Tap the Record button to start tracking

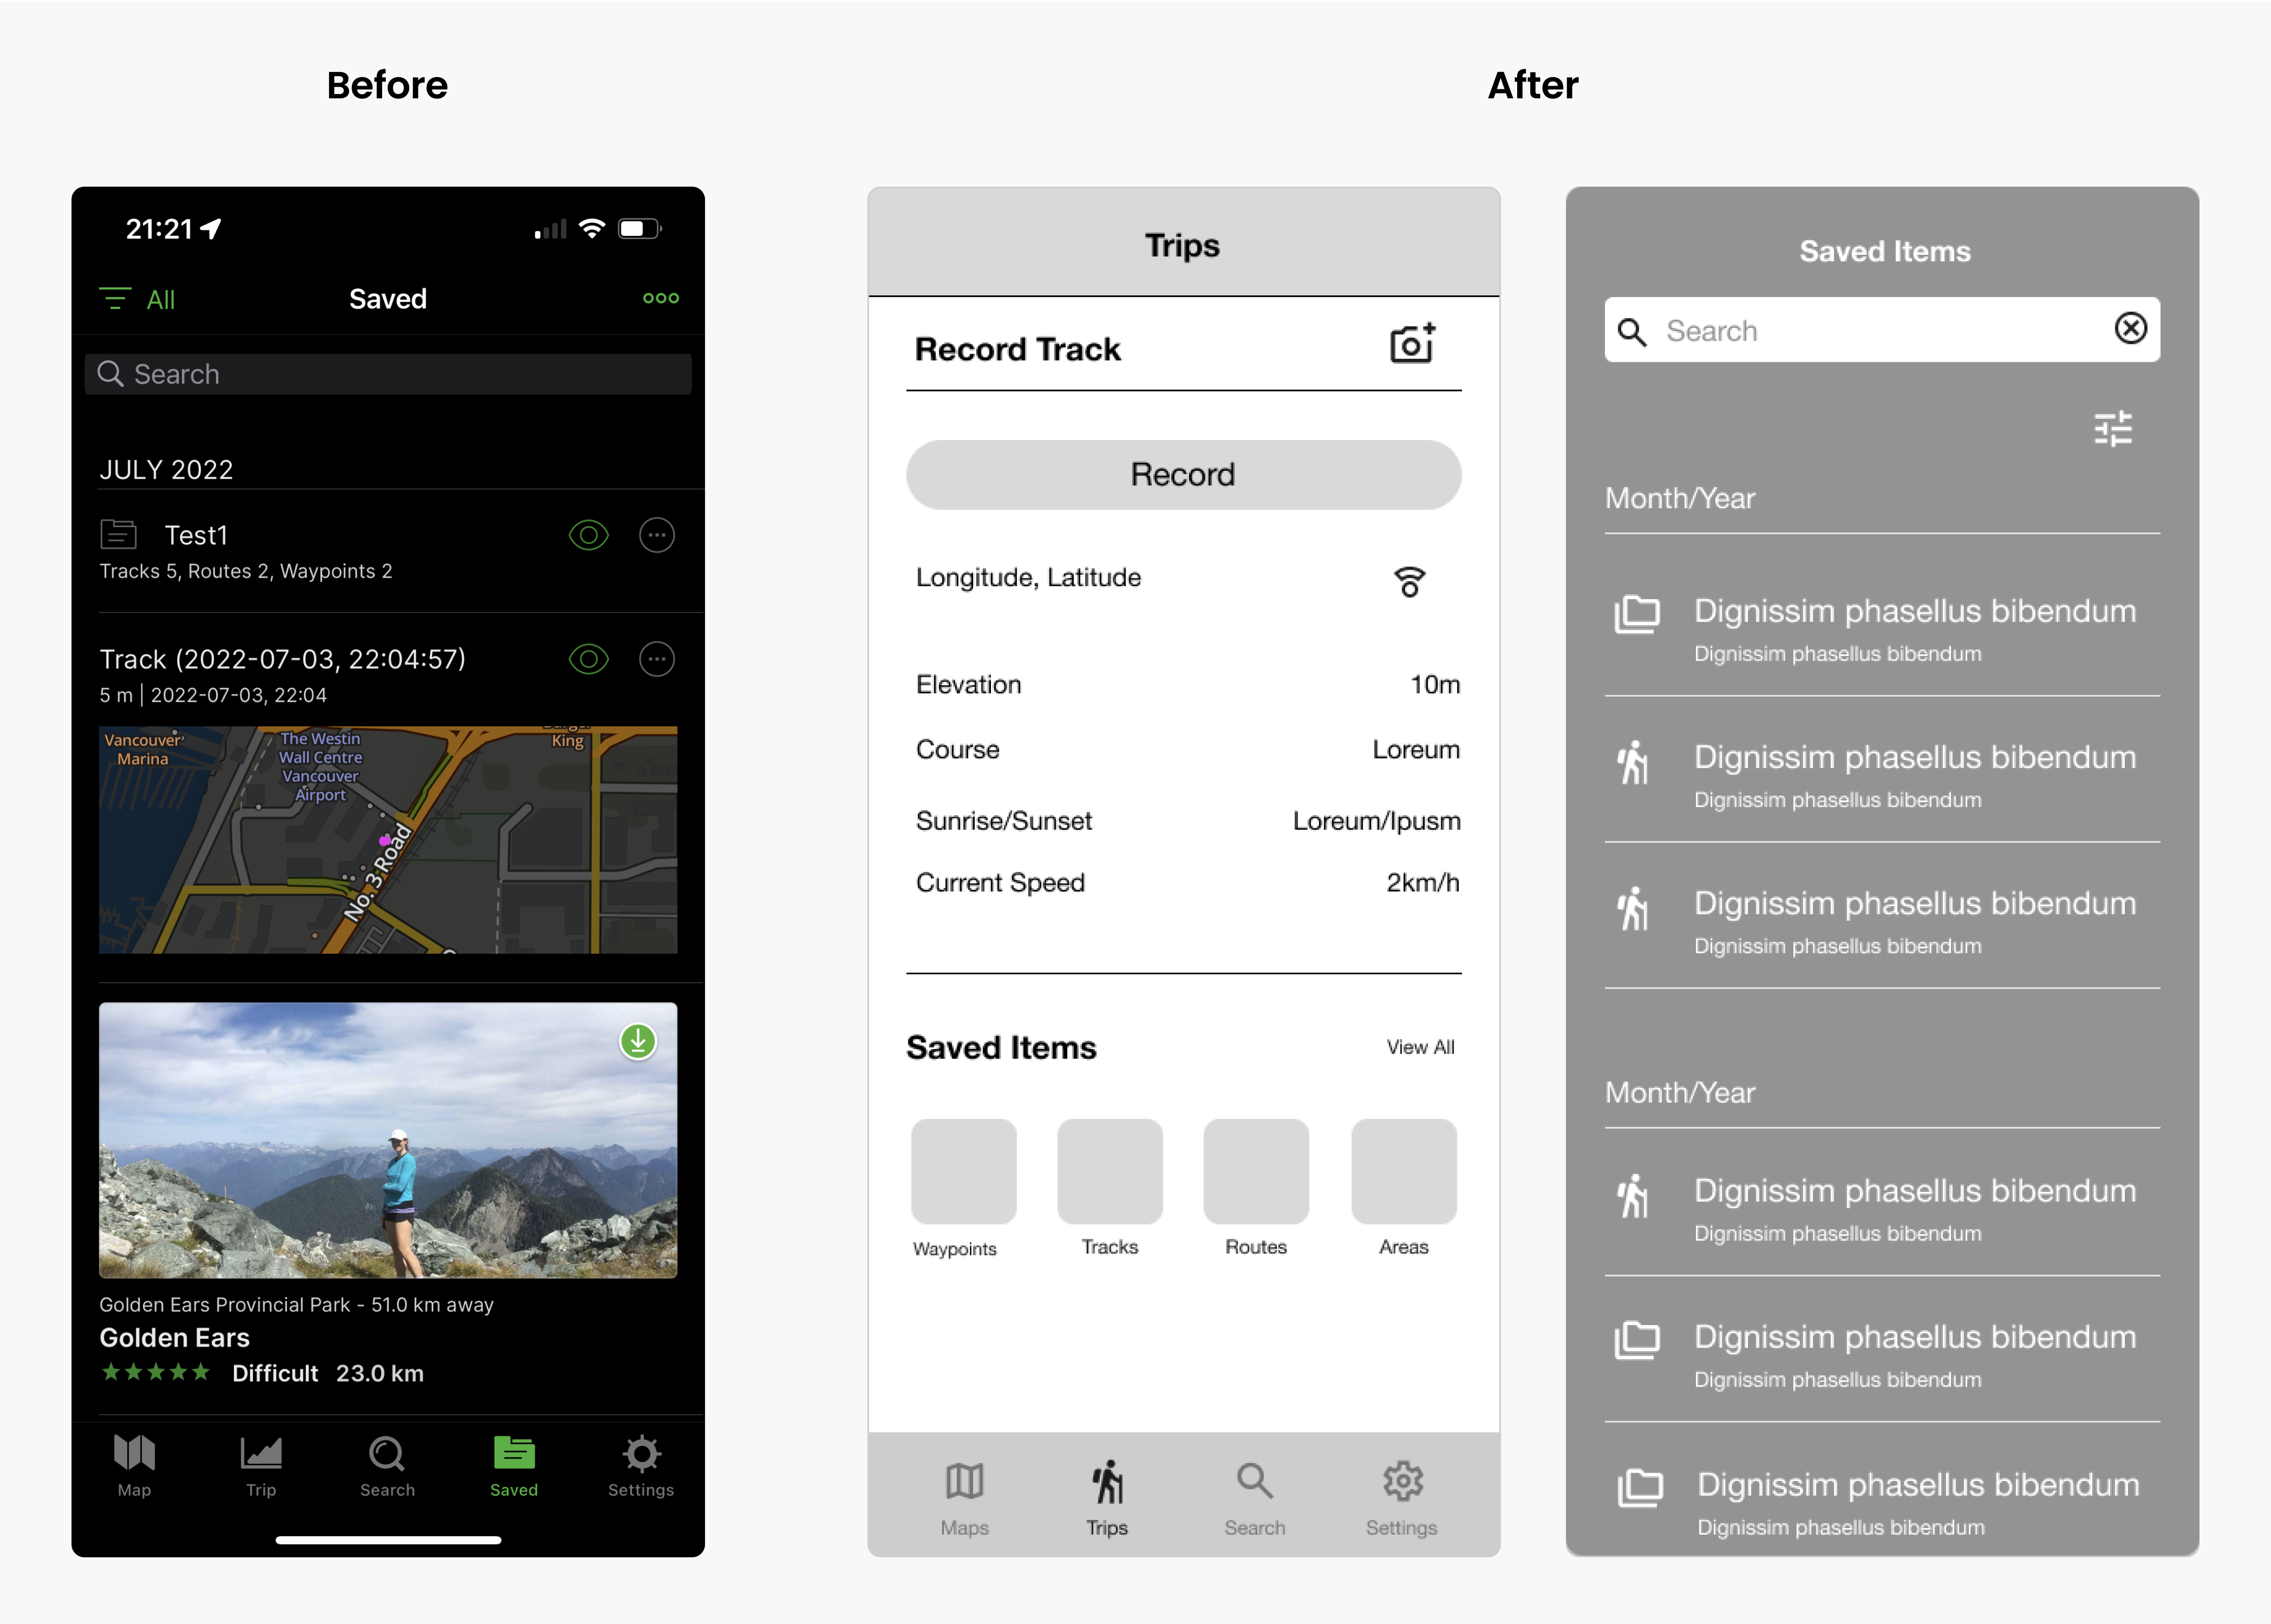coord(1181,473)
